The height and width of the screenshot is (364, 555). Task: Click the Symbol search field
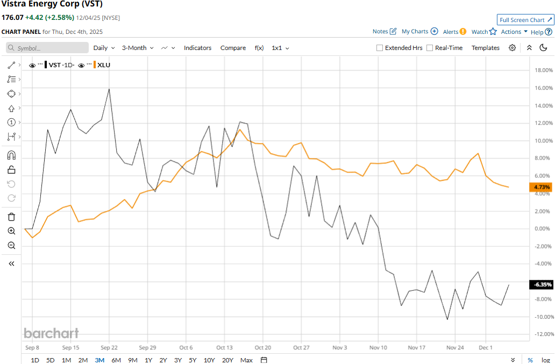point(47,48)
